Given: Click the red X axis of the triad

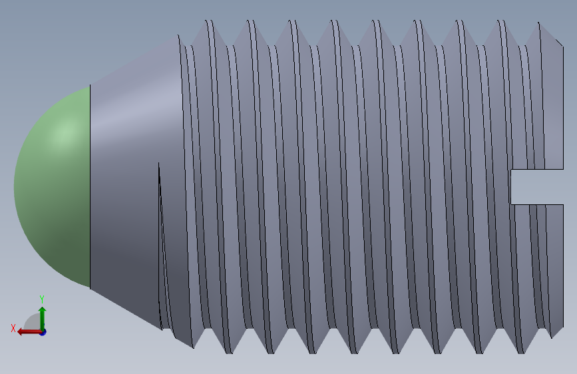Looking at the screenshot, I should [29, 332].
